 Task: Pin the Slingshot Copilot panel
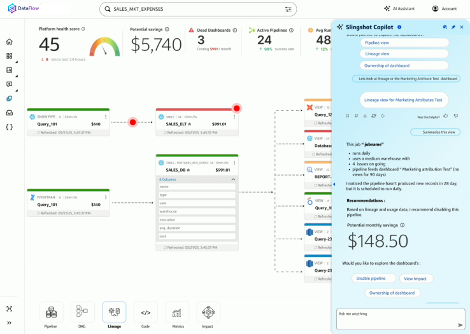[453, 27]
